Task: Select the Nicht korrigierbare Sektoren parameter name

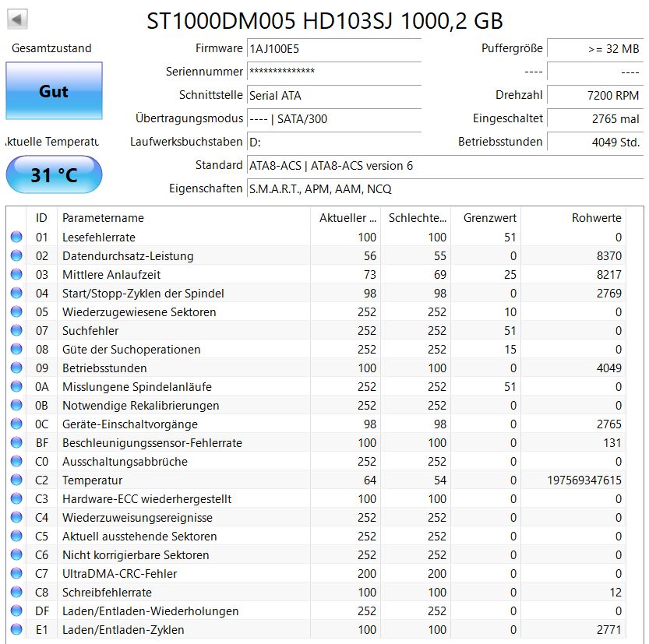Action: click(x=136, y=555)
